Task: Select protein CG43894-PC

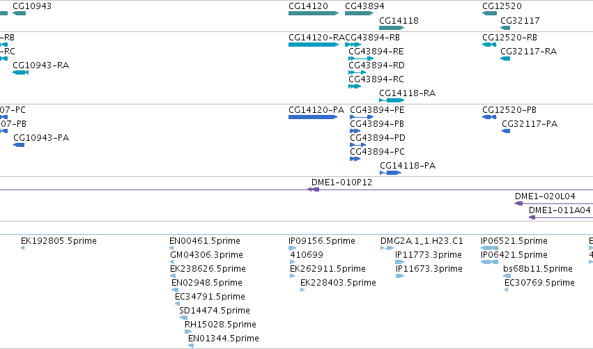Action: [377, 152]
